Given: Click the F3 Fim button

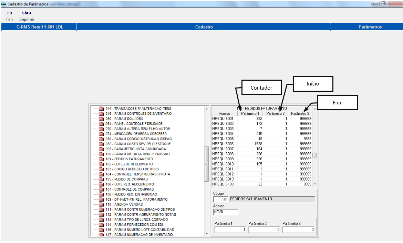Looking at the screenshot, I should 10,16.
